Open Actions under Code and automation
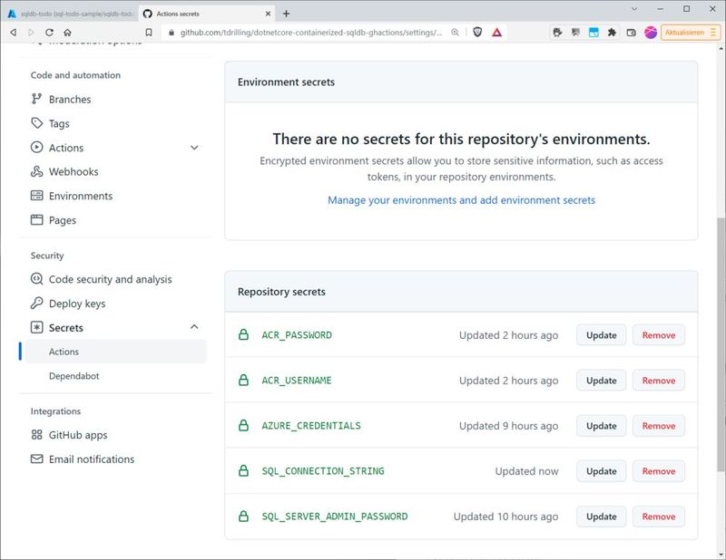 (x=66, y=148)
